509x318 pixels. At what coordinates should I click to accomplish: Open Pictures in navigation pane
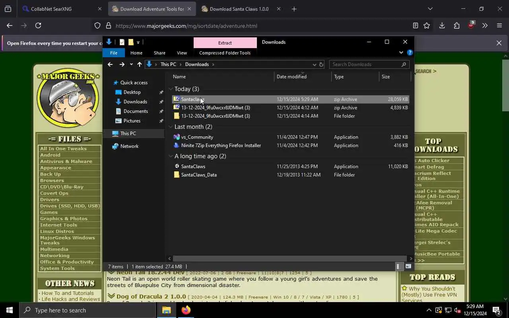[x=132, y=121]
